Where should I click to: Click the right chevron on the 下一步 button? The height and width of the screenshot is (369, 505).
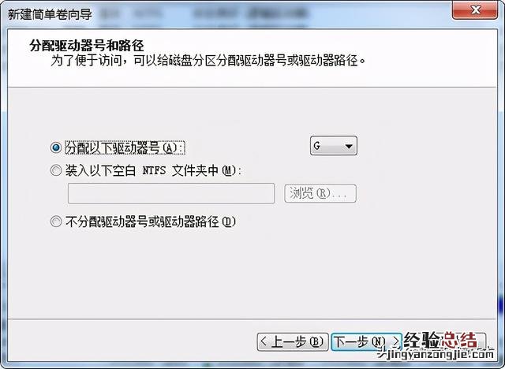pyautogui.click(x=396, y=341)
